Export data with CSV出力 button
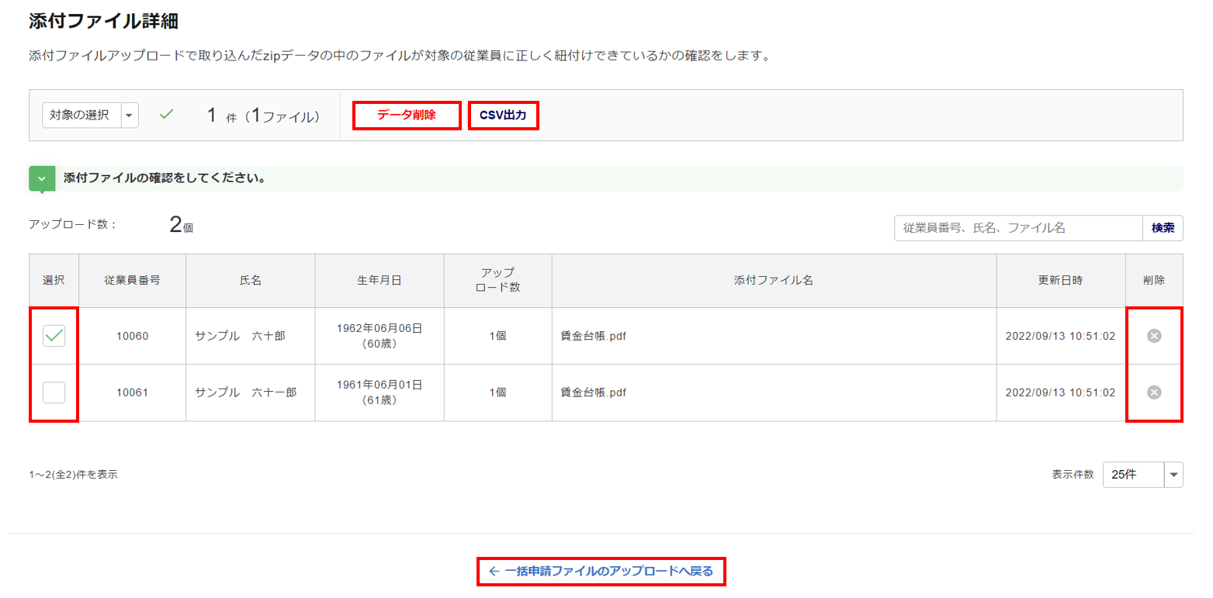The height and width of the screenshot is (598, 1213). click(x=503, y=116)
